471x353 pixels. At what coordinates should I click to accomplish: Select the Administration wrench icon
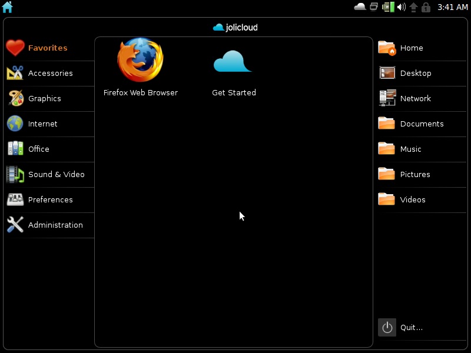[15, 225]
